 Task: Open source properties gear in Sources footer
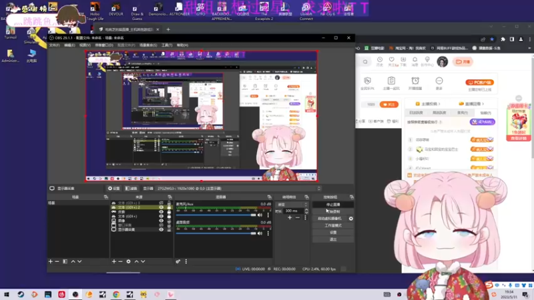(128, 261)
